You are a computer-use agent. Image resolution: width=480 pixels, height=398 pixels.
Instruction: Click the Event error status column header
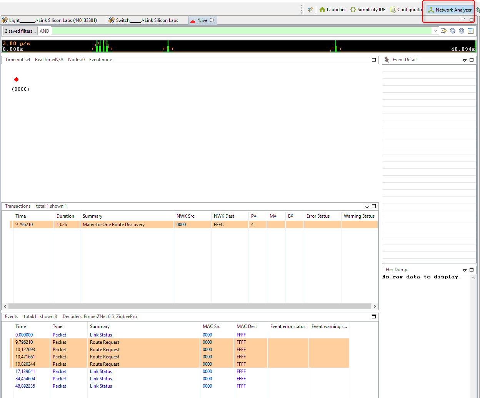click(288, 326)
